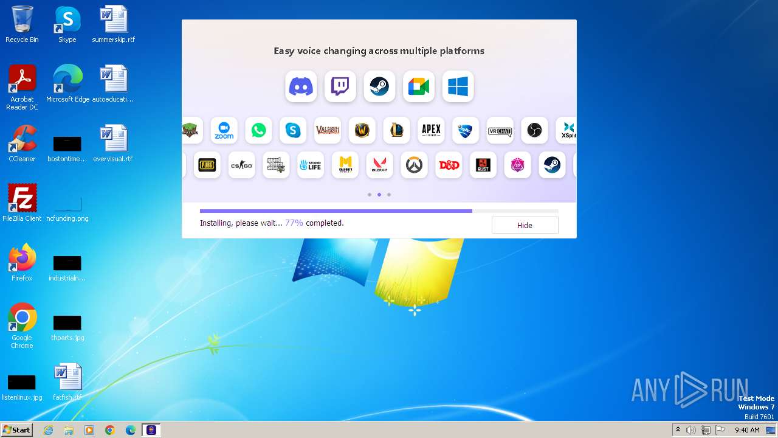Click the League of Legends icon

tap(397, 130)
